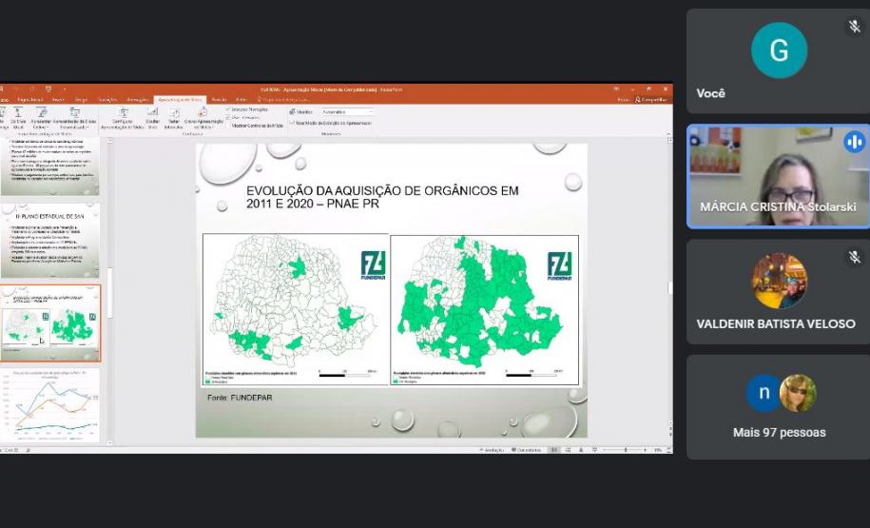Expand Gravar Apresentação de Slides dropdown
Image resolution: width=870 pixels, height=528 pixels.
point(203,126)
